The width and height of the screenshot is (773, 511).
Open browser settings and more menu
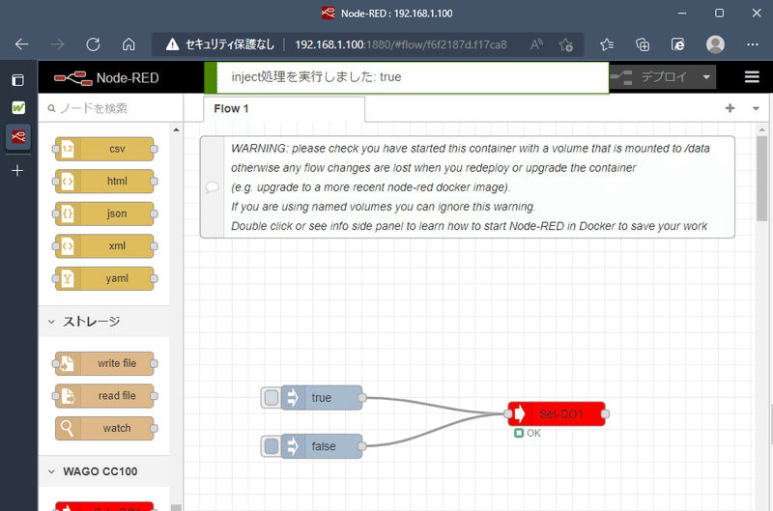point(753,44)
